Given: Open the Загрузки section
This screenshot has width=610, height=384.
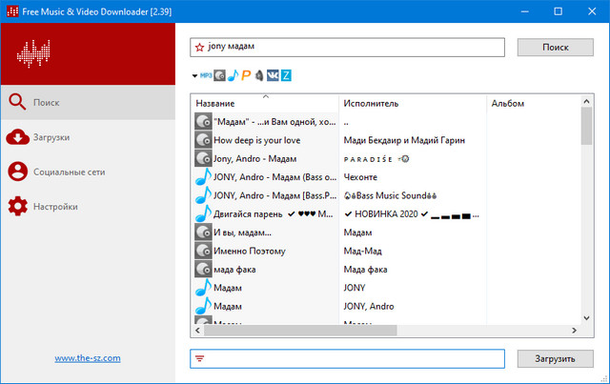Looking at the screenshot, I should [51, 137].
